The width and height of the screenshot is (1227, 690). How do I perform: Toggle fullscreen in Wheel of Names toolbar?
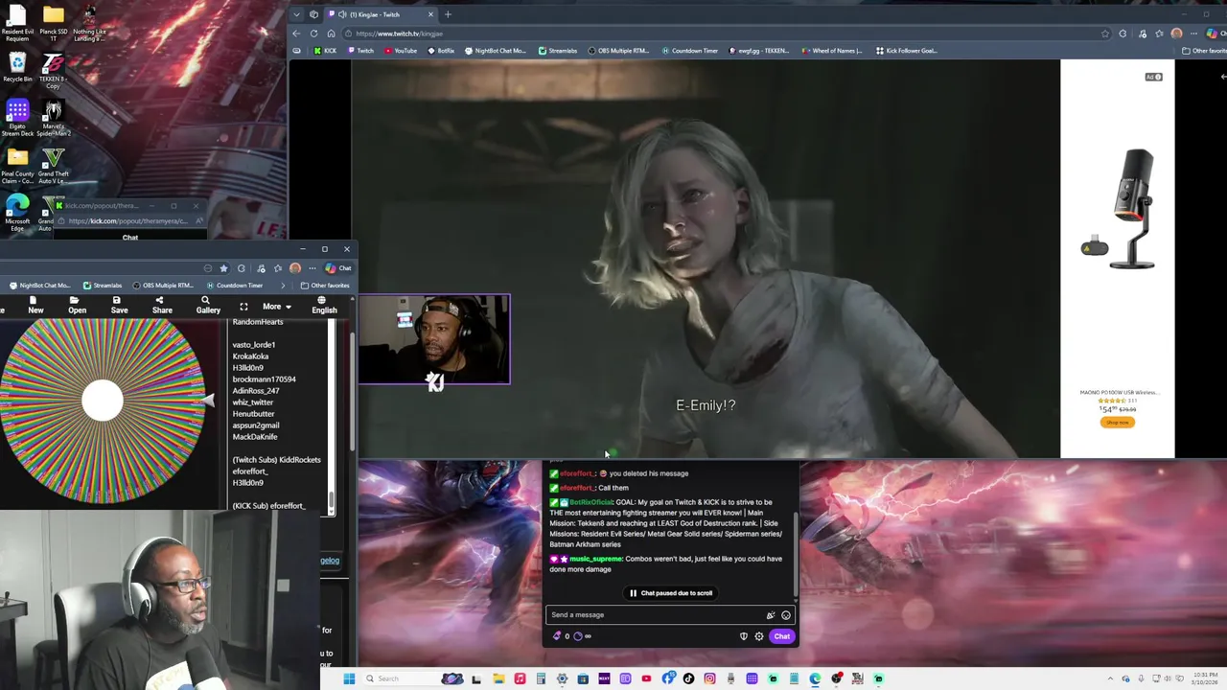point(243,307)
